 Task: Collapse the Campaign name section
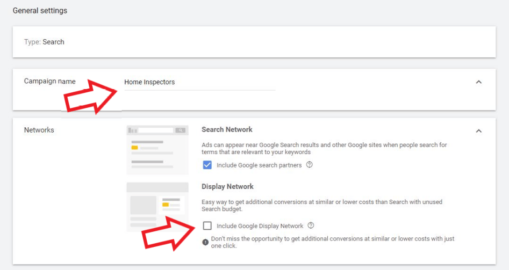[478, 82]
